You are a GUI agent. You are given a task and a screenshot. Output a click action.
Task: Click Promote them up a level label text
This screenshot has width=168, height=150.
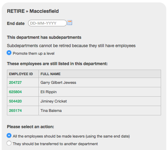(34, 53)
